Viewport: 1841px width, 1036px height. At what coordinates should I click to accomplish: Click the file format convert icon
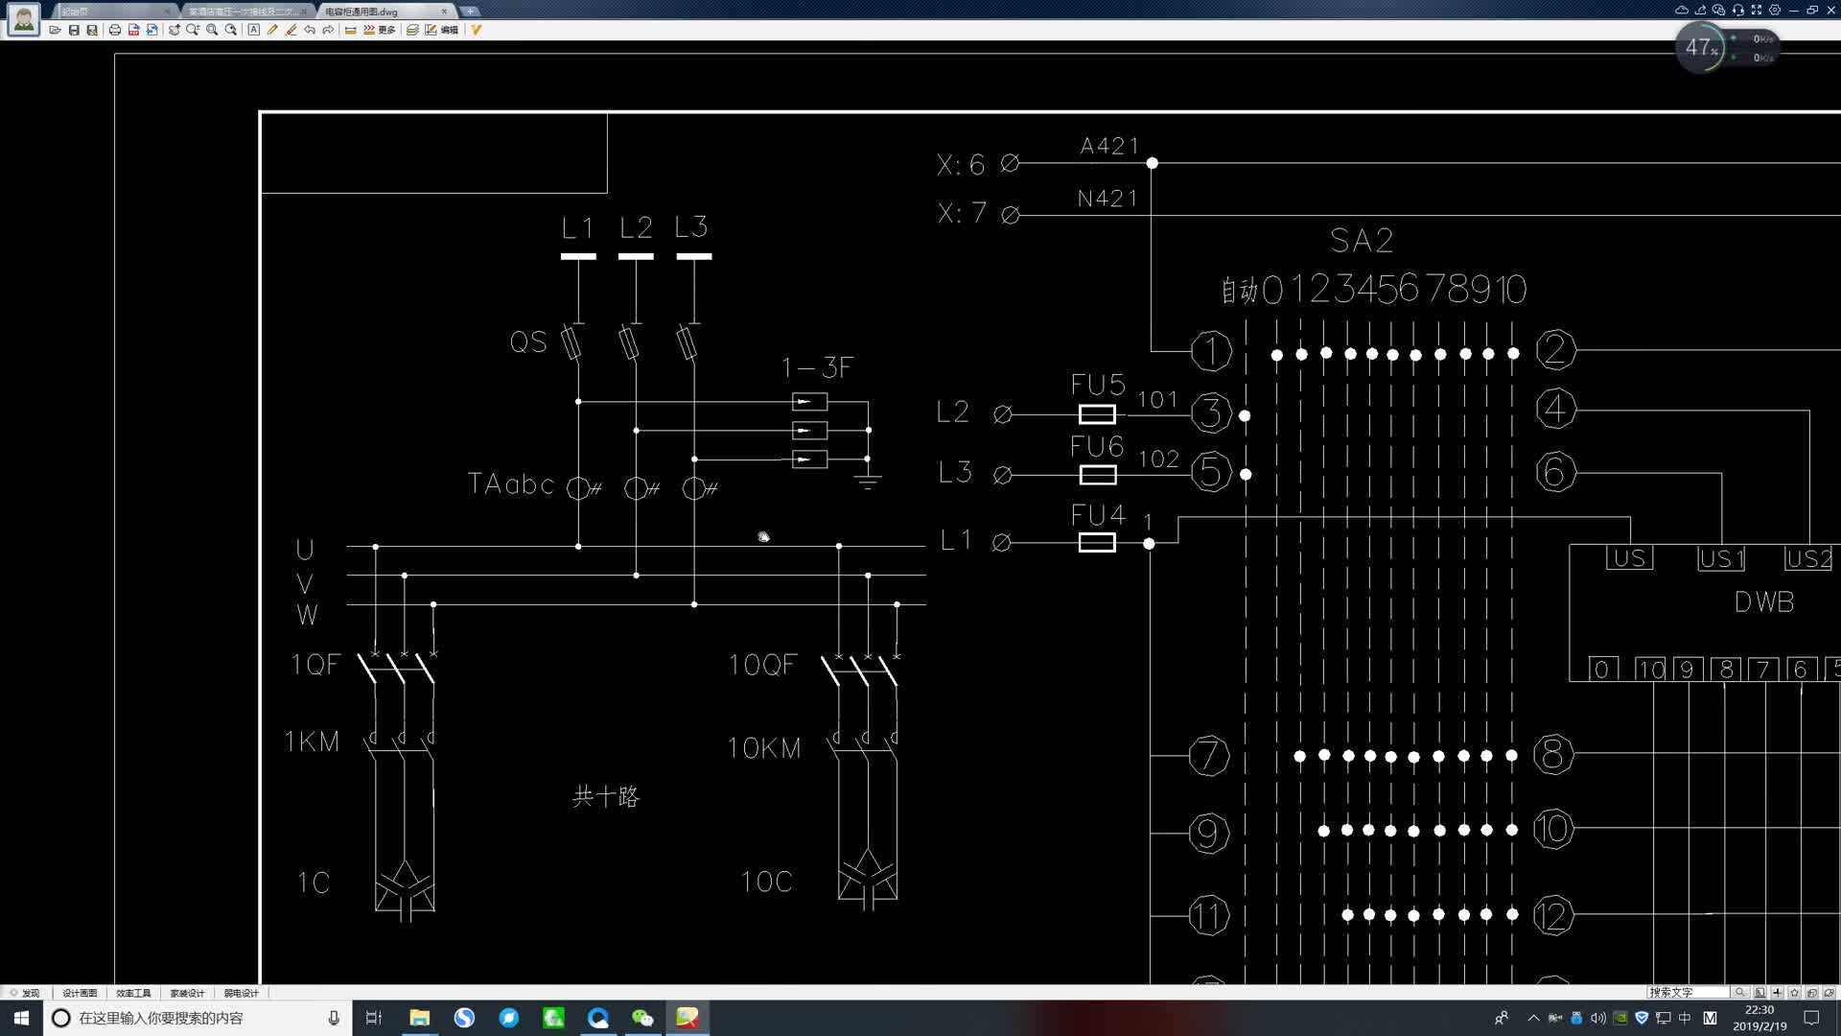pyautogui.click(x=151, y=30)
